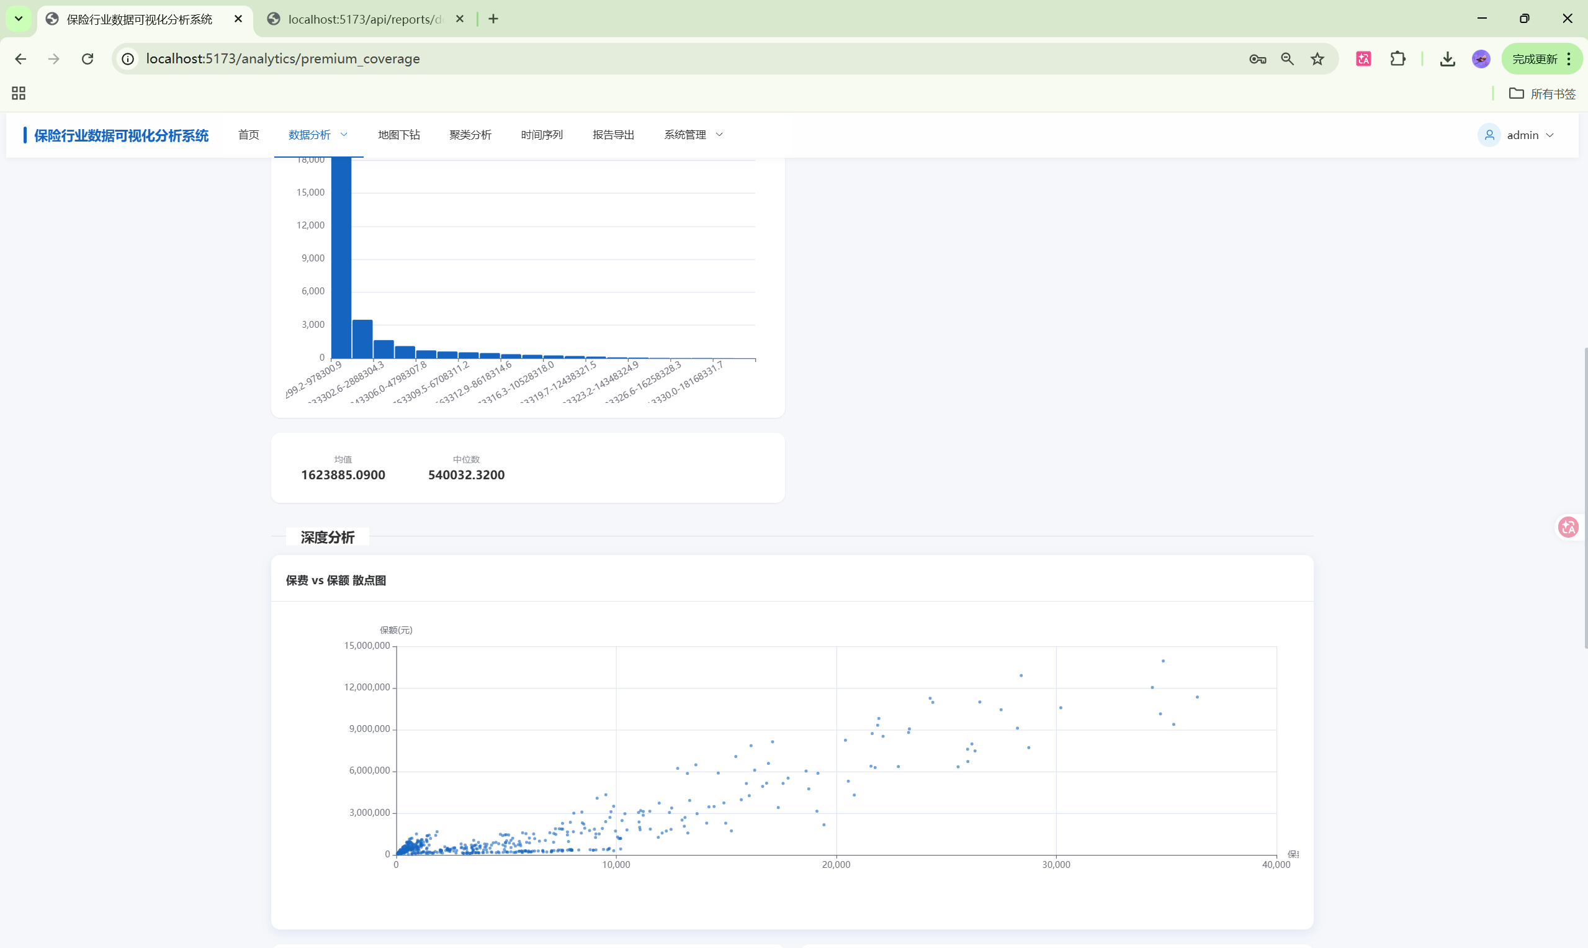Click the floating translate icon at right edge

(x=1568, y=527)
